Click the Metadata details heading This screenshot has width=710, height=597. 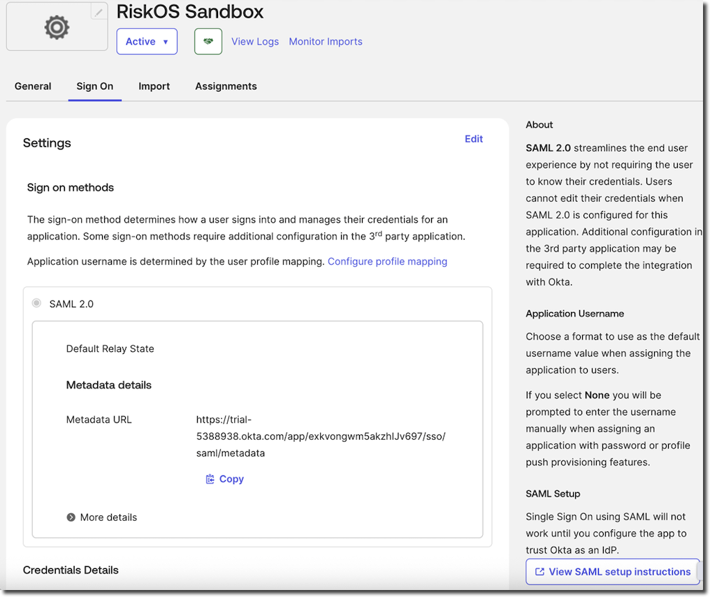click(x=109, y=385)
